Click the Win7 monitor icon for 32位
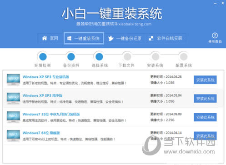This screenshot has width=226, height=165. 13,117
